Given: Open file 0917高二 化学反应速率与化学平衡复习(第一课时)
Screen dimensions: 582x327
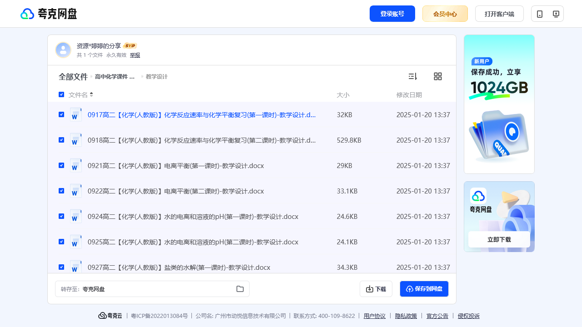Looking at the screenshot, I should click(202, 115).
